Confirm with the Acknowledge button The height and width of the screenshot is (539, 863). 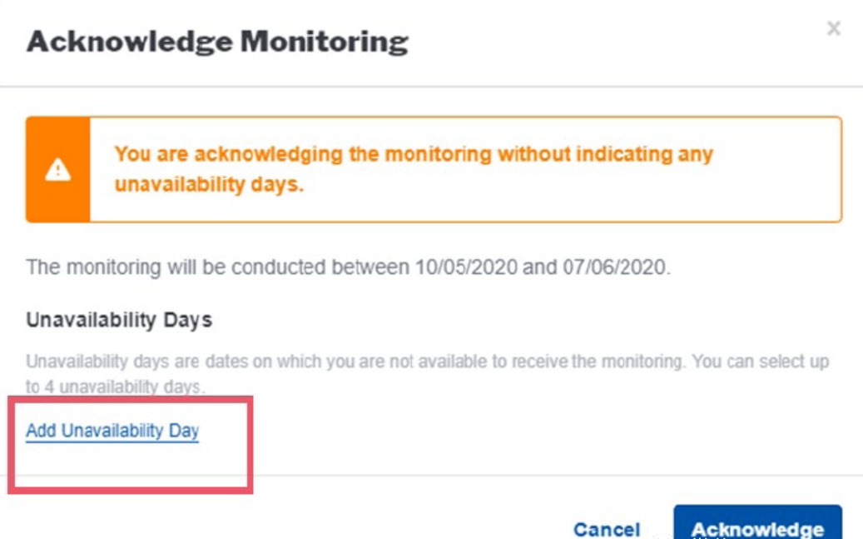pyautogui.click(x=757, y=528)
